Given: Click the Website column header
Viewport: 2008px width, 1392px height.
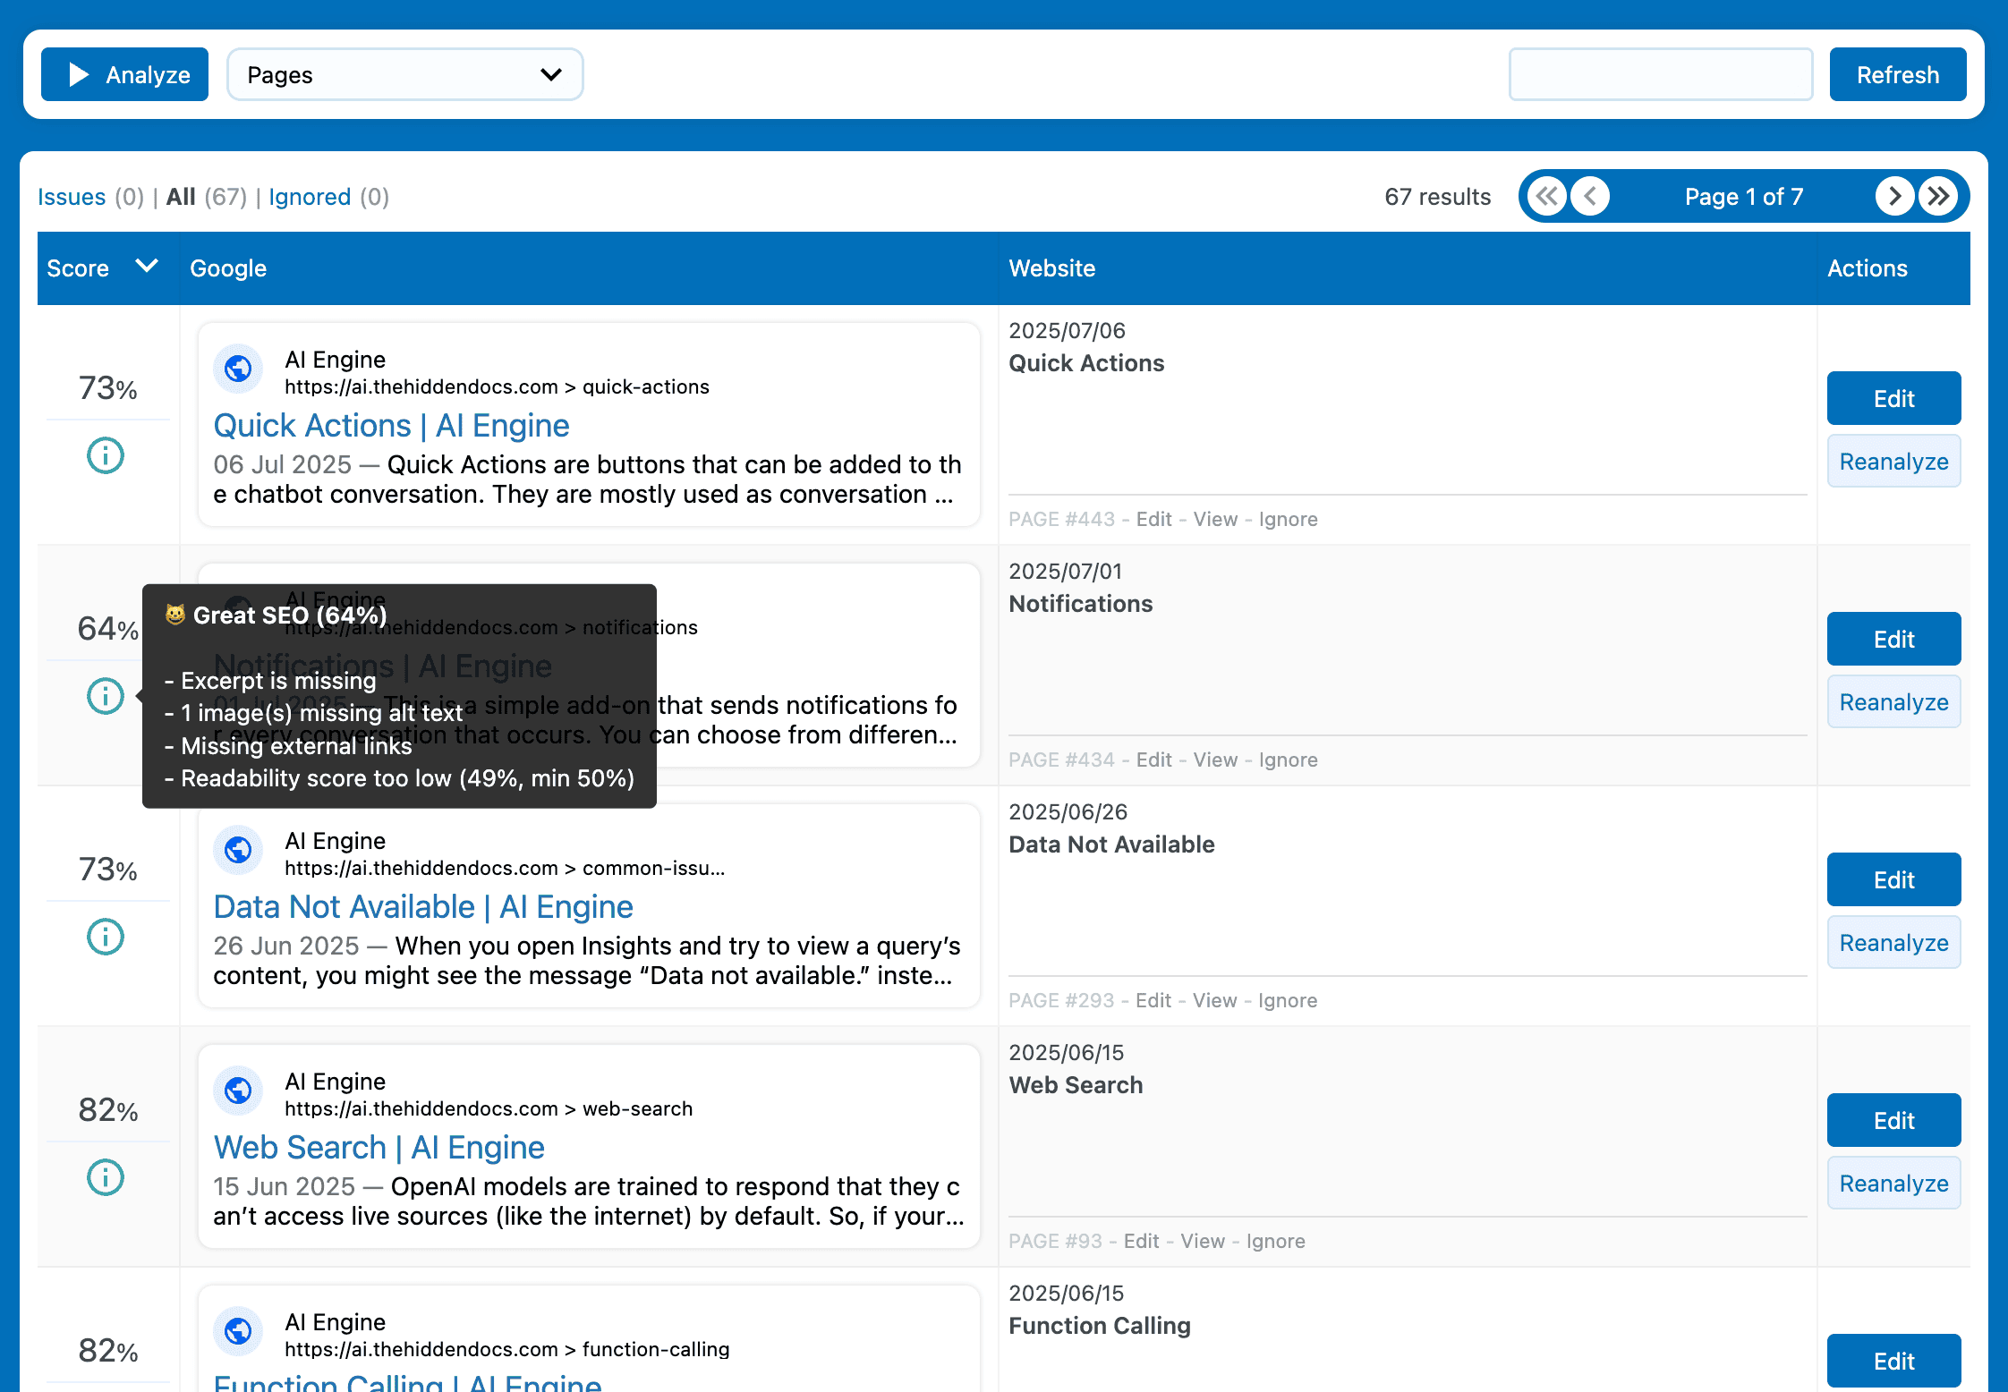Looking at the screenshot, I should tap(1052, 268).
